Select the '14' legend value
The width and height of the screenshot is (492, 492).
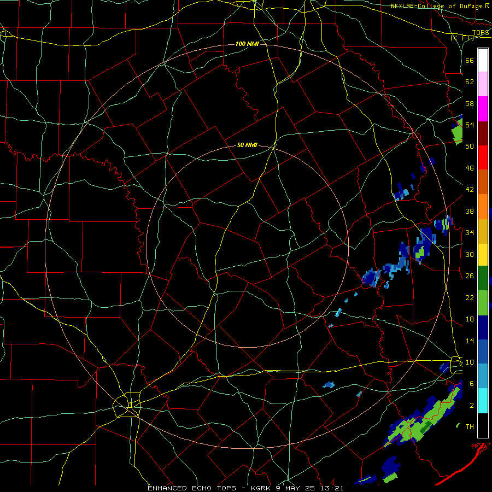(470, 341)
